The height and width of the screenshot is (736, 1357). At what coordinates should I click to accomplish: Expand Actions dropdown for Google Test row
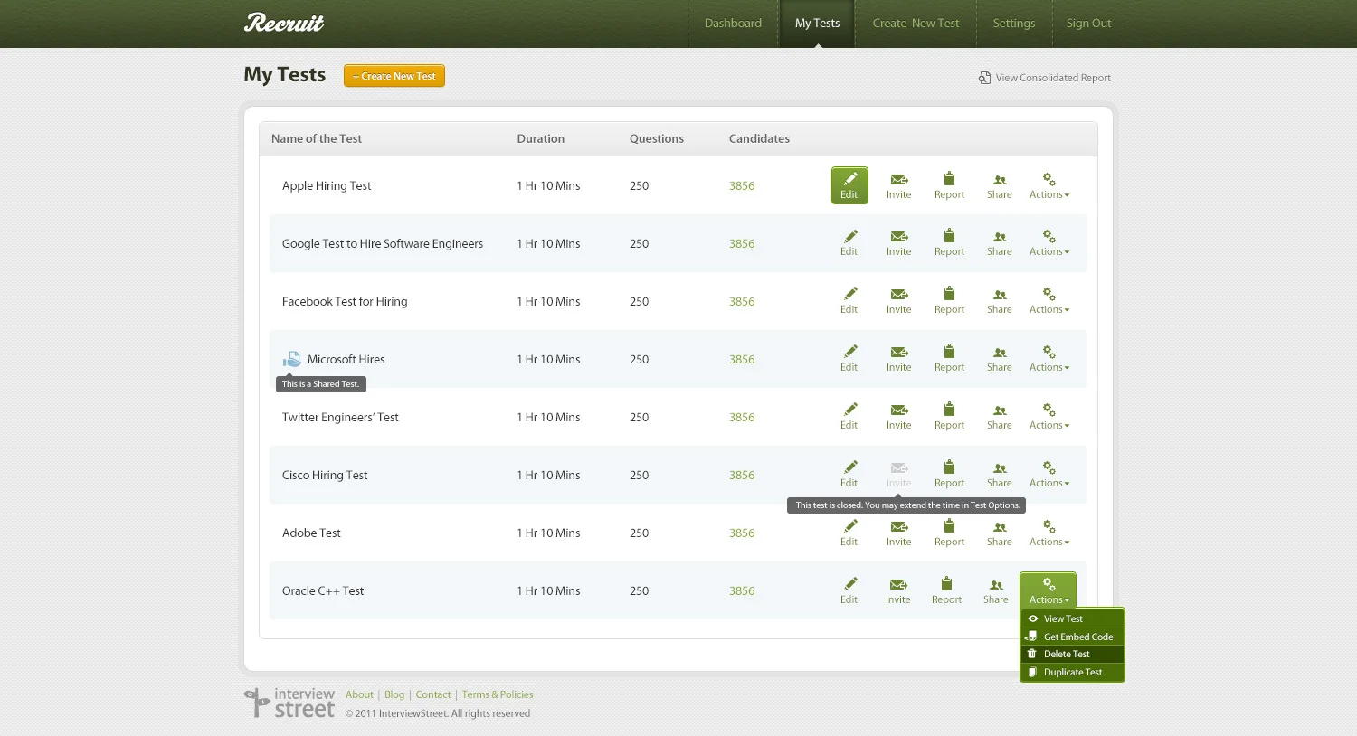pos(1049,243)
